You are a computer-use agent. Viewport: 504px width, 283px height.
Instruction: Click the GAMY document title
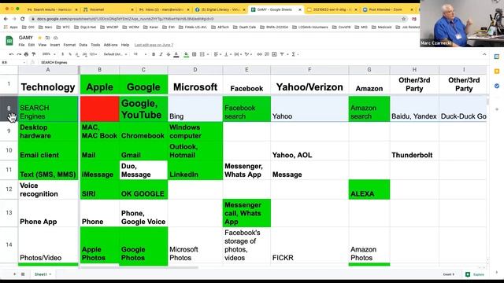coord(26,38)
